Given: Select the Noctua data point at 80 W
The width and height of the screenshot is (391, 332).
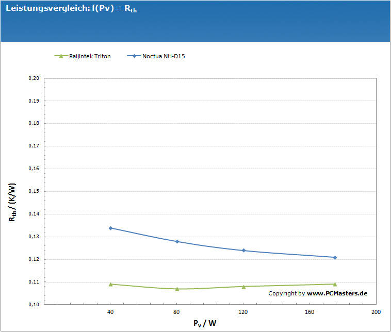Looking at the screenshot, I should 177,241.
